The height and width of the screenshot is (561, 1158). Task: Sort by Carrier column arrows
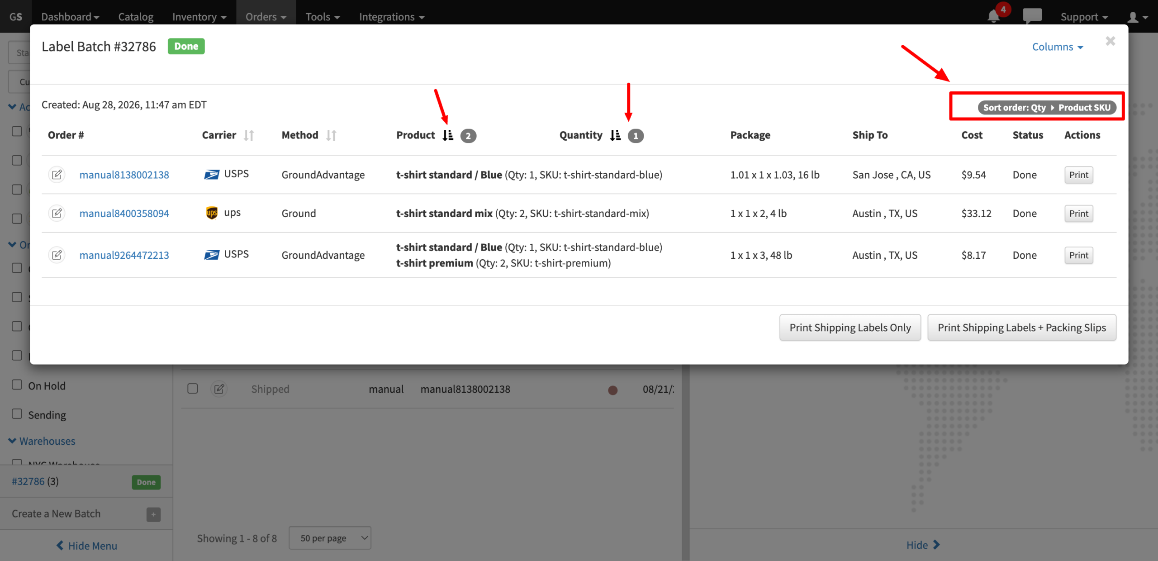pyautogui.click(x=249, y=135)
